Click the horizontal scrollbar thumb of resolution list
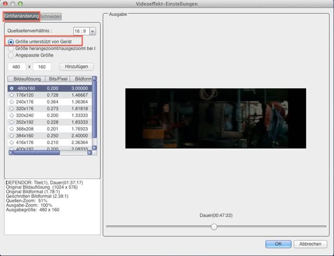 tap(36, 153)
